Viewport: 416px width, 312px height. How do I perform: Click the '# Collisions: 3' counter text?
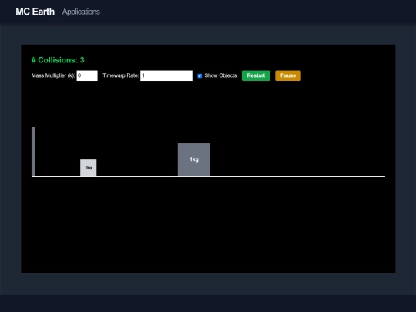pos(58,60)
